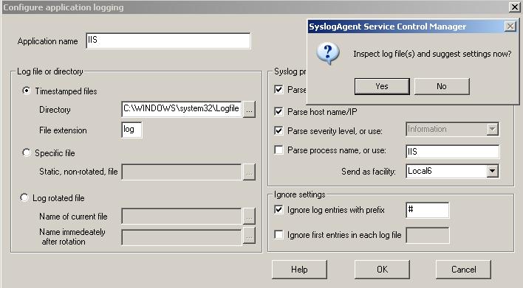Click the blue question mark icon
The image size is (523, 288).
[328, 53]
